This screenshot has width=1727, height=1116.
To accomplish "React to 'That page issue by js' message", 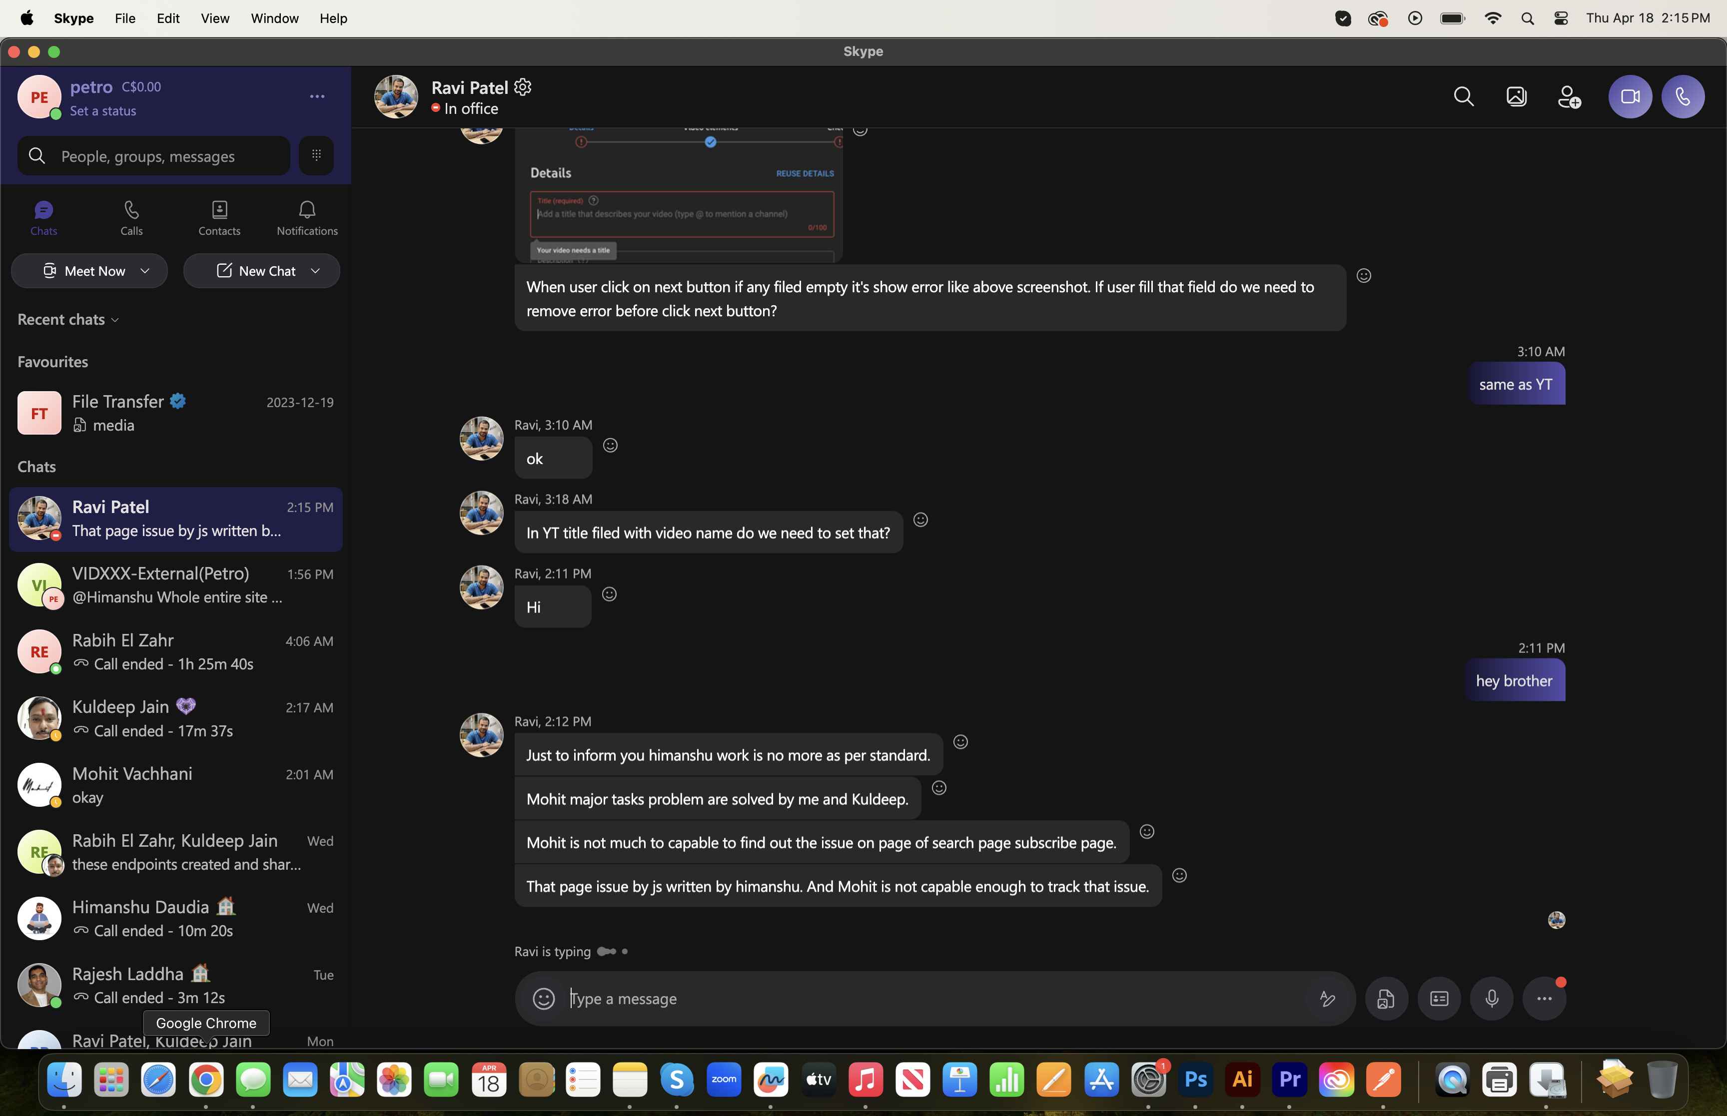I will tap(1179, 875).
